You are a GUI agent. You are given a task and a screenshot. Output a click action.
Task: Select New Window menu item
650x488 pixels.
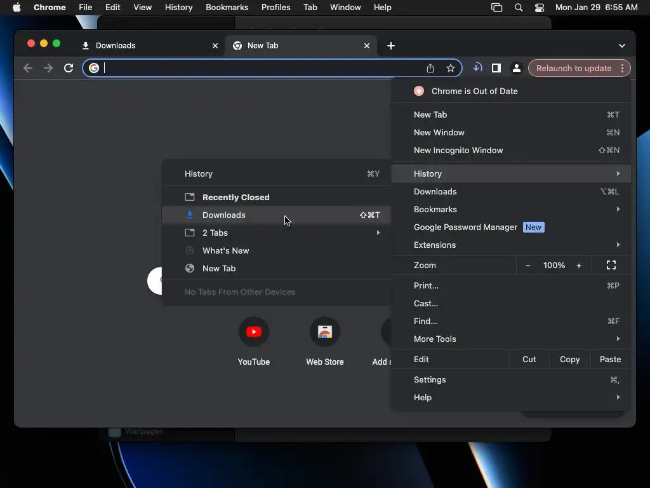coord(511,132)
